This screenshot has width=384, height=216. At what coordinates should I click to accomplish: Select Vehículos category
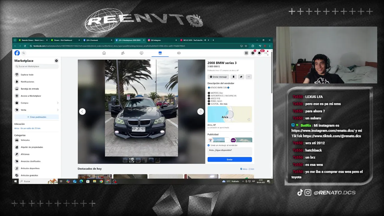coord(37,140)
